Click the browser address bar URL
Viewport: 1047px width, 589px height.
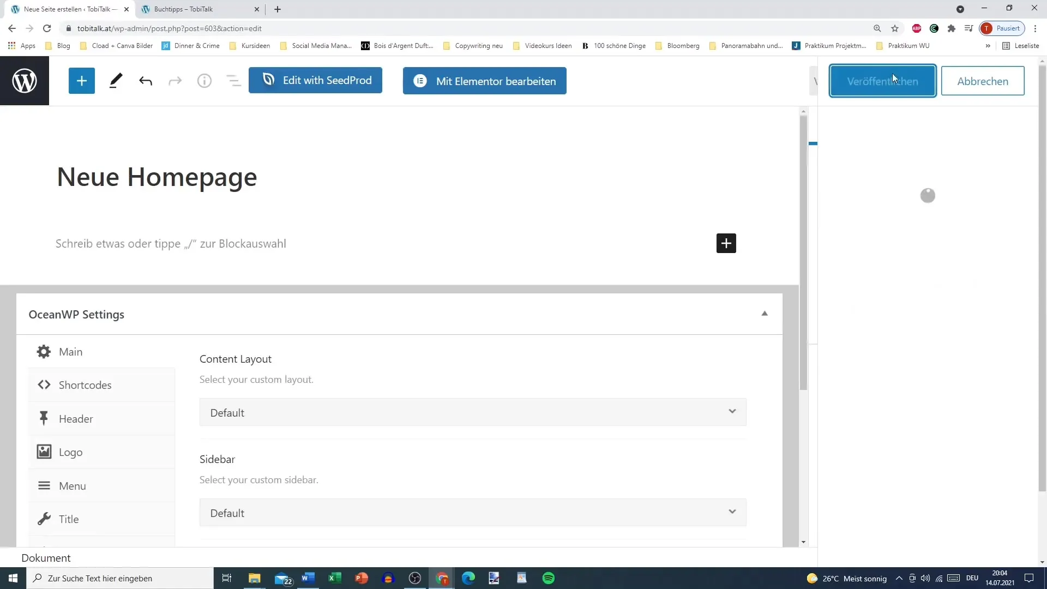pyautogui.click(x=170, y=28)
